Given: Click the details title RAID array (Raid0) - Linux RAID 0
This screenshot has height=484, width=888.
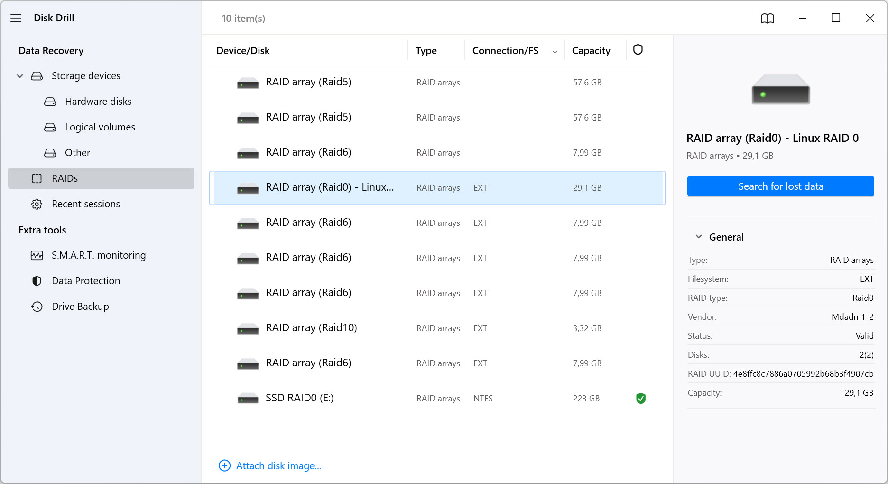Looking at the screenshot, I should pos(772,138).
